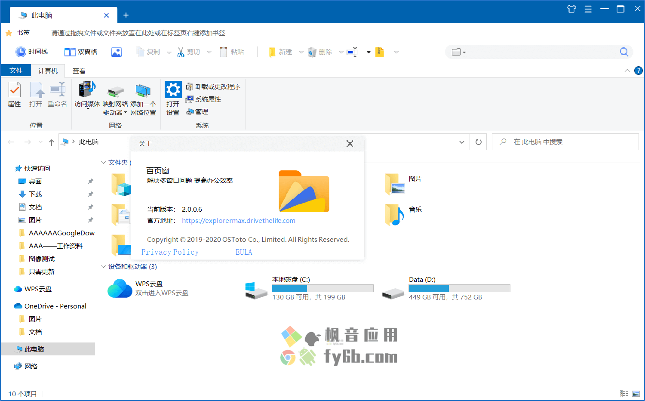Click 管理 in the System group

197,111
